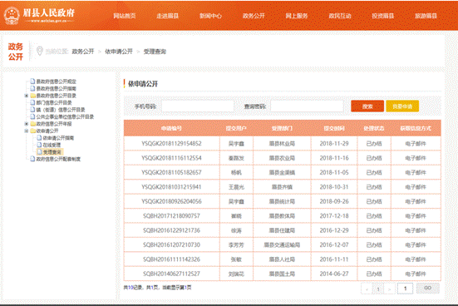Screen dimensions: 458x306
Task: Click application number SQBH20161229121736
Action: 171,230
